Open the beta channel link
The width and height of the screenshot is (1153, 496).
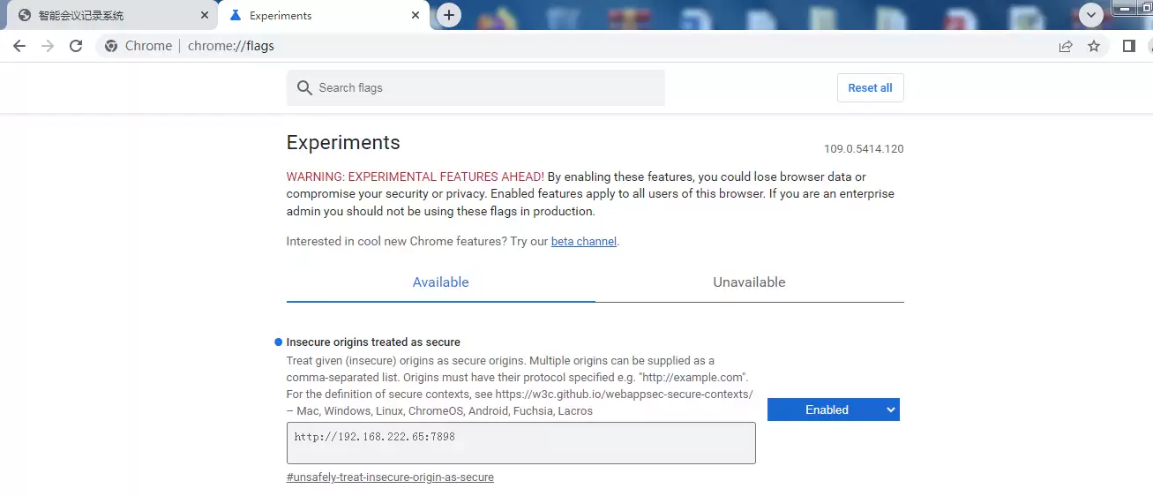(584, 241)
